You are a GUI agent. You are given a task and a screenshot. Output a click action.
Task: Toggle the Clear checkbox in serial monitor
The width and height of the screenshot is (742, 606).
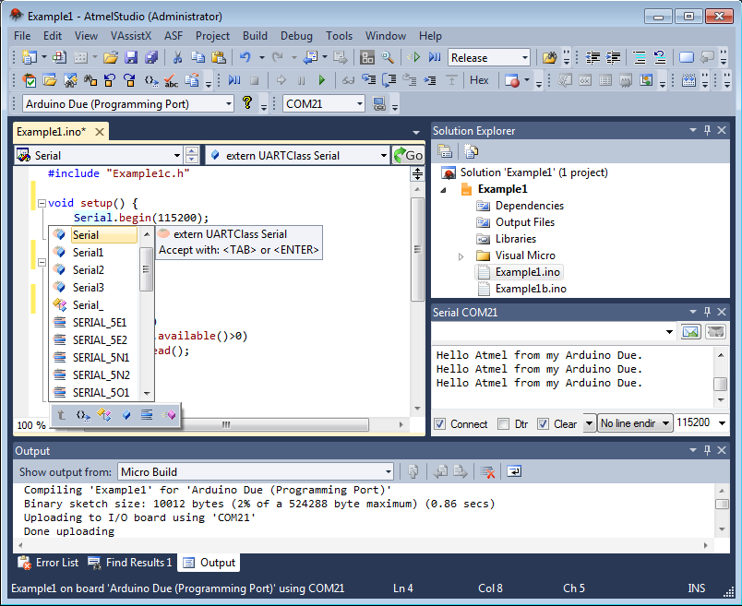[544, 424]
